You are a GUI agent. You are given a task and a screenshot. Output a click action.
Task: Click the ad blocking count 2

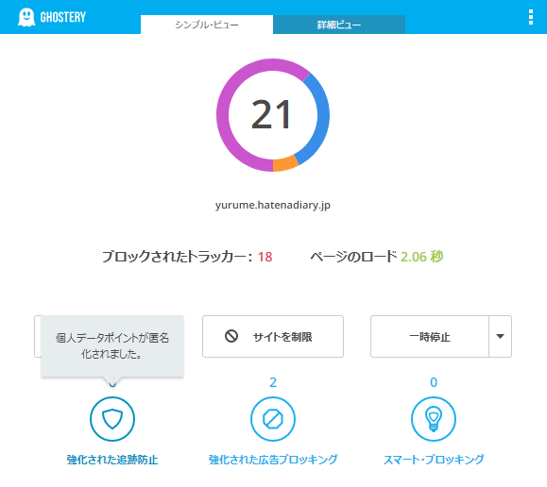[x=273, y=382]
